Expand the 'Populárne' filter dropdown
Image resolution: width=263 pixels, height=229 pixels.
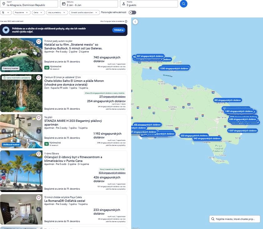22,12
